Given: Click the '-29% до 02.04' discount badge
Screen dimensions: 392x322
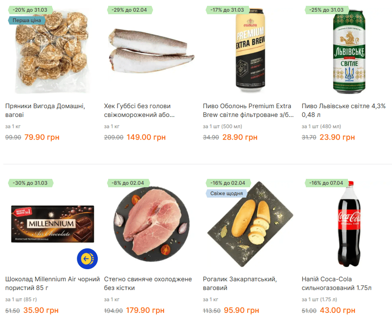Looking at the screenshot, I should (x=130, y=10).
